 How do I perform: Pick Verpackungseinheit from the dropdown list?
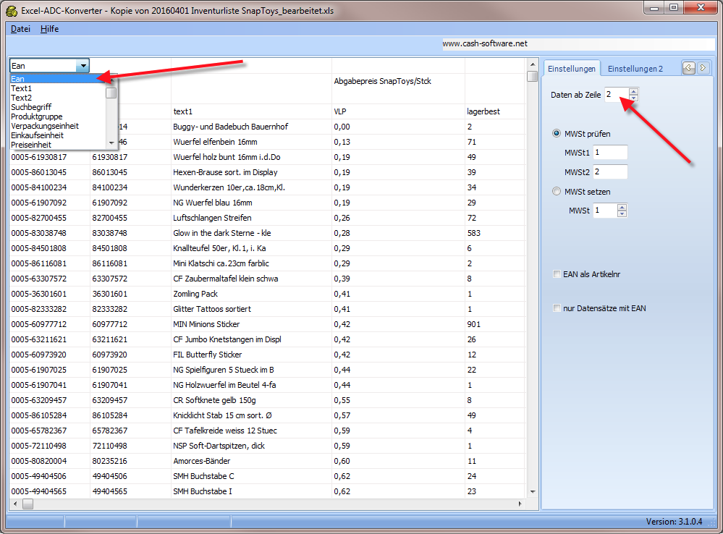pos(58,126)
